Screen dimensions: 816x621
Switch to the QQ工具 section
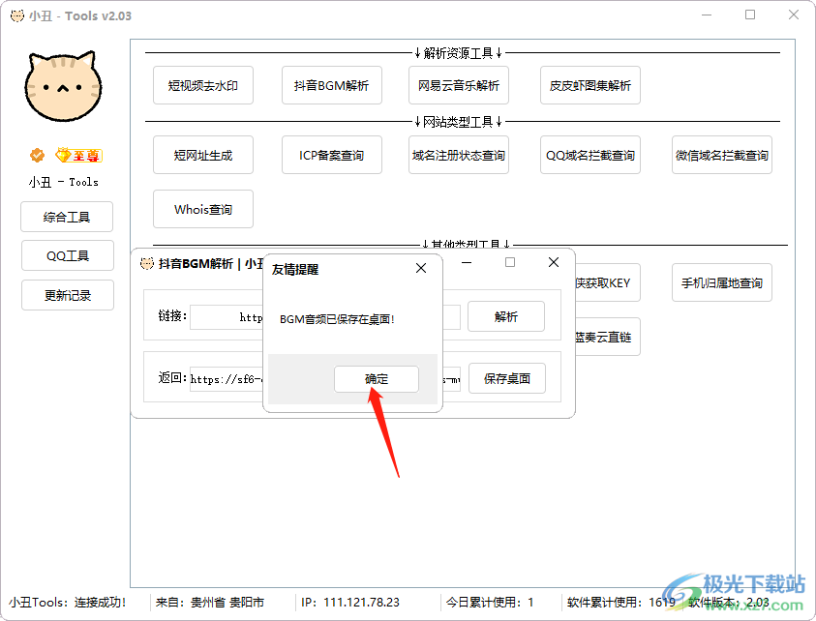pyautogui.click(x=68, y=255)
